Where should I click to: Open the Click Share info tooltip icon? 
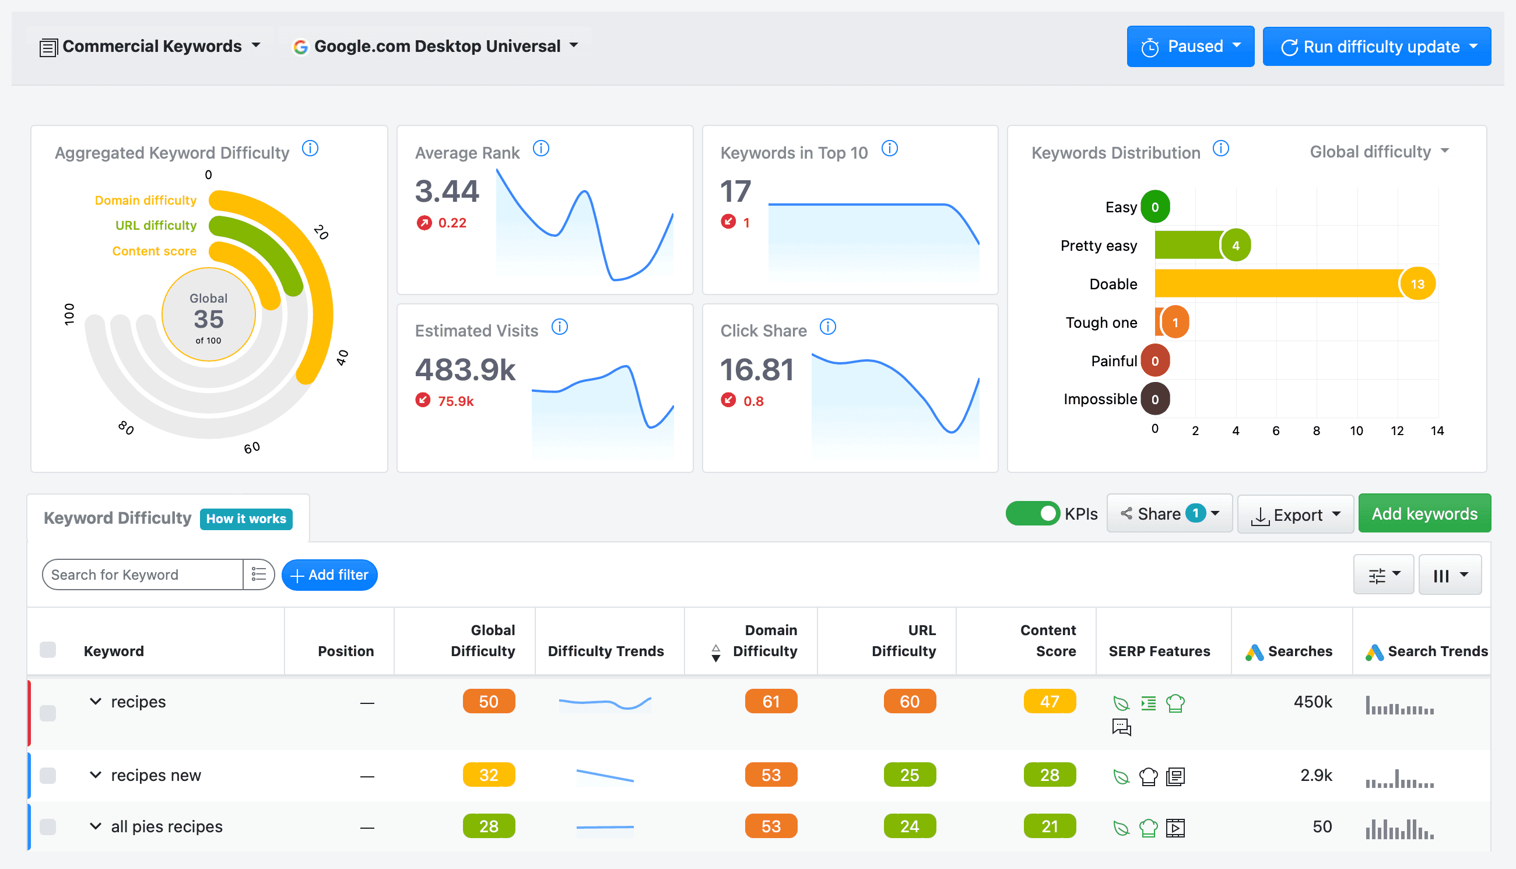828,327
